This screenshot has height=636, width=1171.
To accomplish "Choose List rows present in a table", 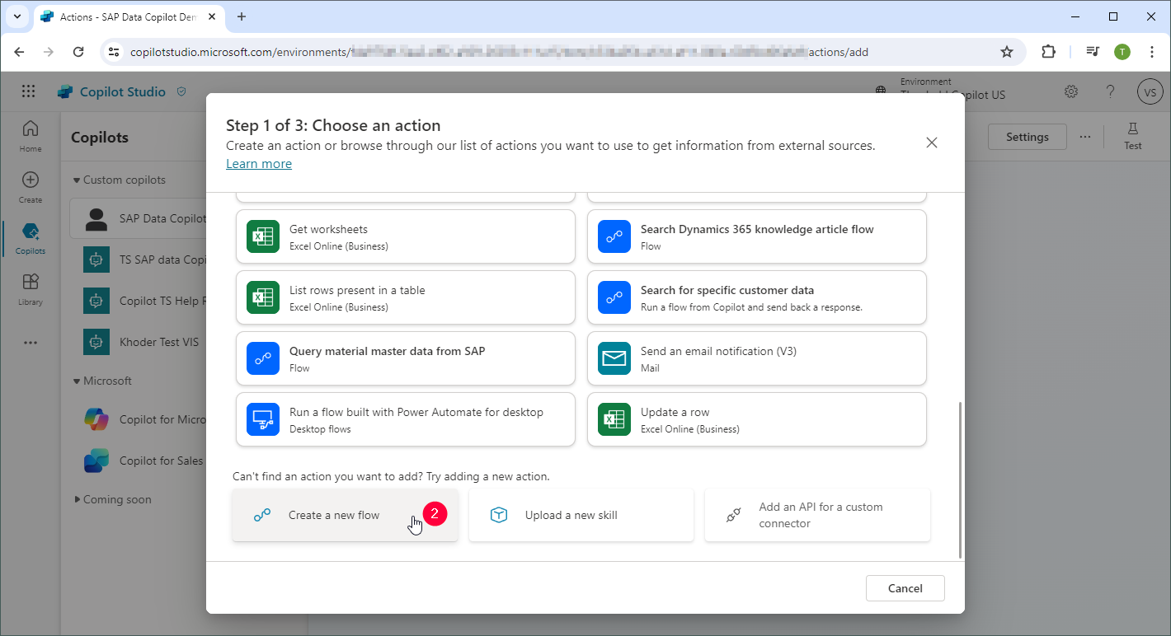I will coord(357,290).
